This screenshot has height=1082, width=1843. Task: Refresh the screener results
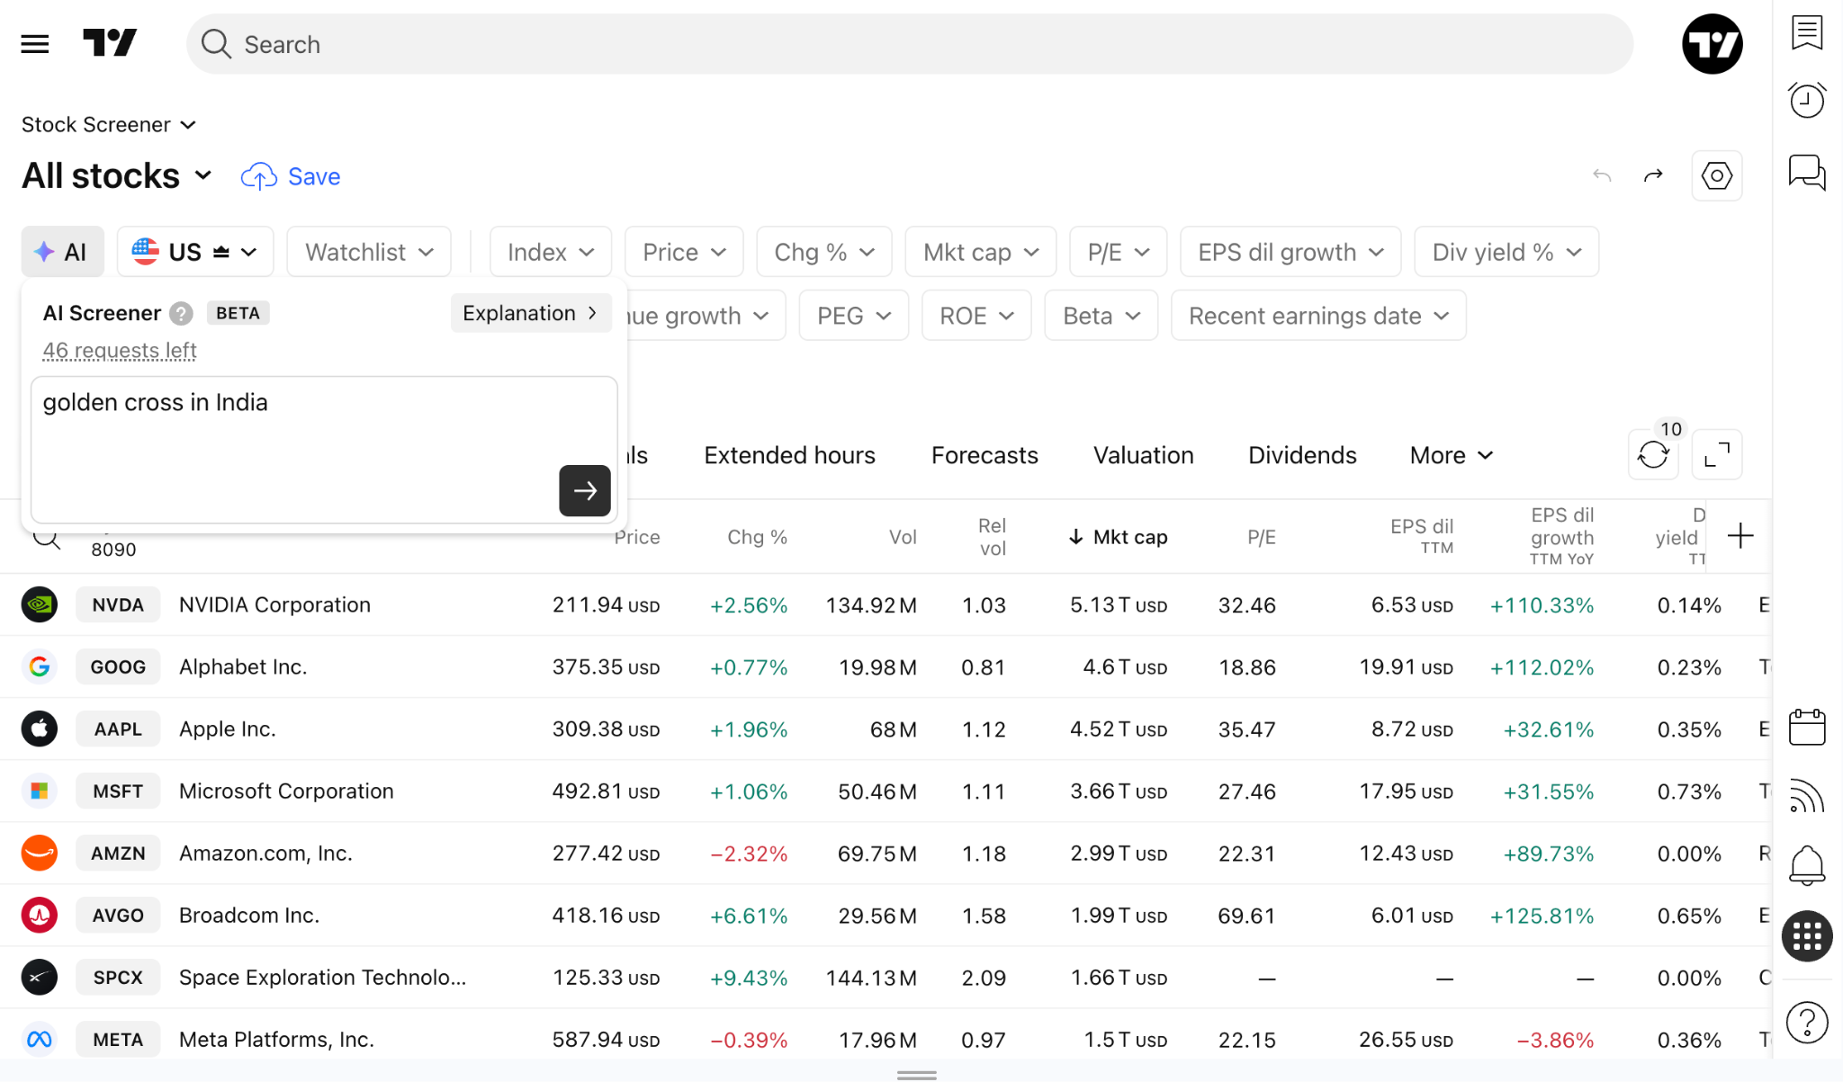click(1653, 455)
